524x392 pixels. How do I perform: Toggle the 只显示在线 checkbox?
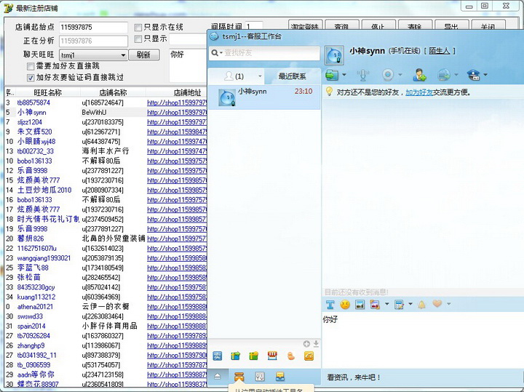tap(138, 27)
